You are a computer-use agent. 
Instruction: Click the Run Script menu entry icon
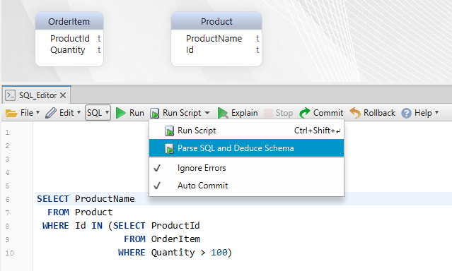[169, 131]
